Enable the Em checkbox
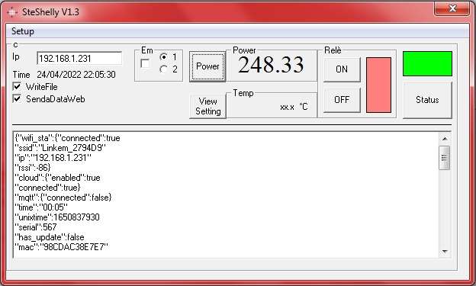 (145, 64)
